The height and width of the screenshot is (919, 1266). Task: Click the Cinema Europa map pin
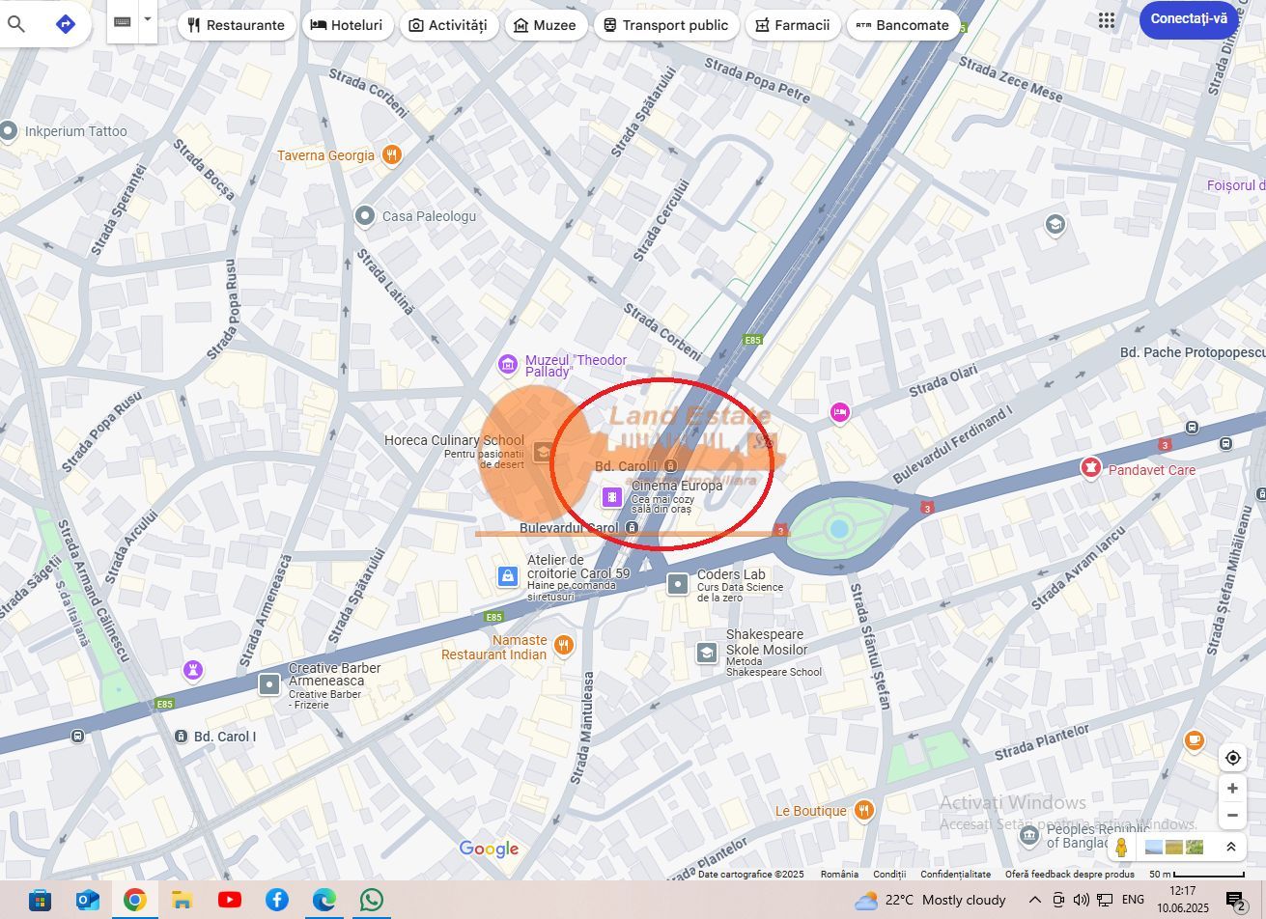click(612, 497)
